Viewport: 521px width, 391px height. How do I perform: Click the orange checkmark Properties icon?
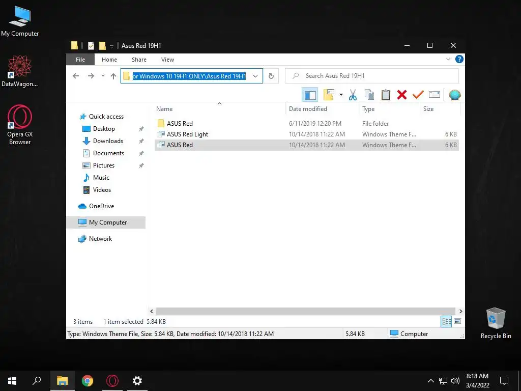coord(418,95)
